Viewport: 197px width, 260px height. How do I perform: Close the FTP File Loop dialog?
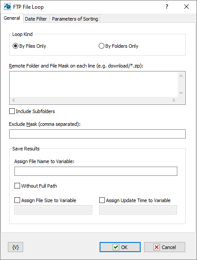pyautogui.click(x=187, y=7)
